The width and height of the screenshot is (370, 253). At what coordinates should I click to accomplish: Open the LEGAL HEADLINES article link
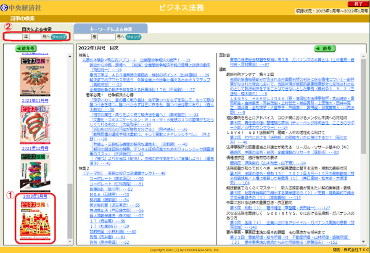[292, 106]
